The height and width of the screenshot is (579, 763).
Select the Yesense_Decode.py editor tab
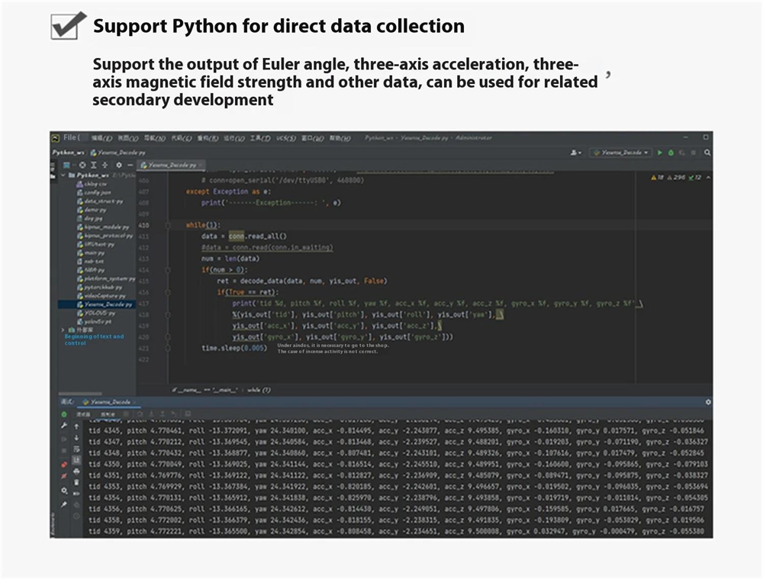(172, 165)
